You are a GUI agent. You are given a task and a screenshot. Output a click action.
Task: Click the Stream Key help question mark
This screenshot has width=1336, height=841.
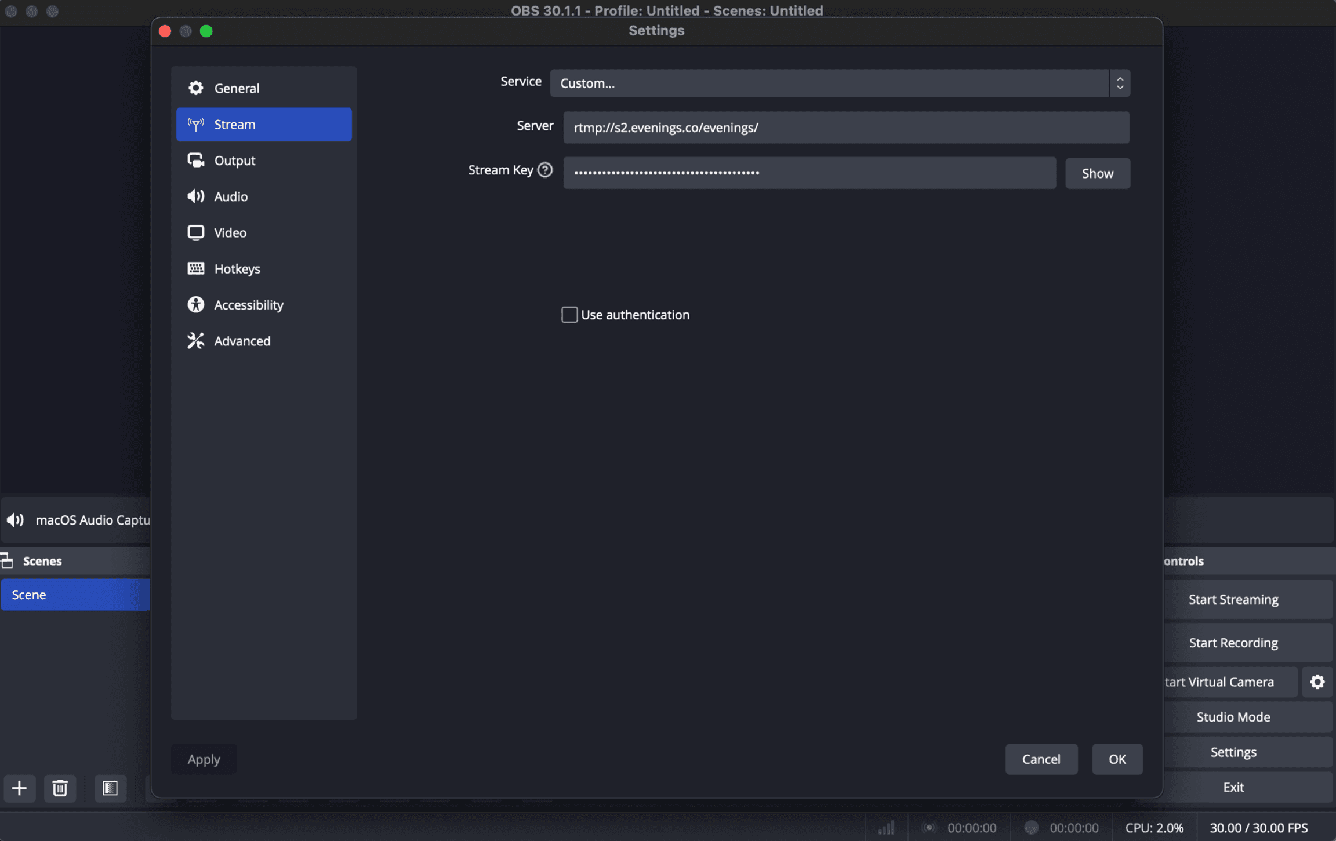tap(544, 170)
